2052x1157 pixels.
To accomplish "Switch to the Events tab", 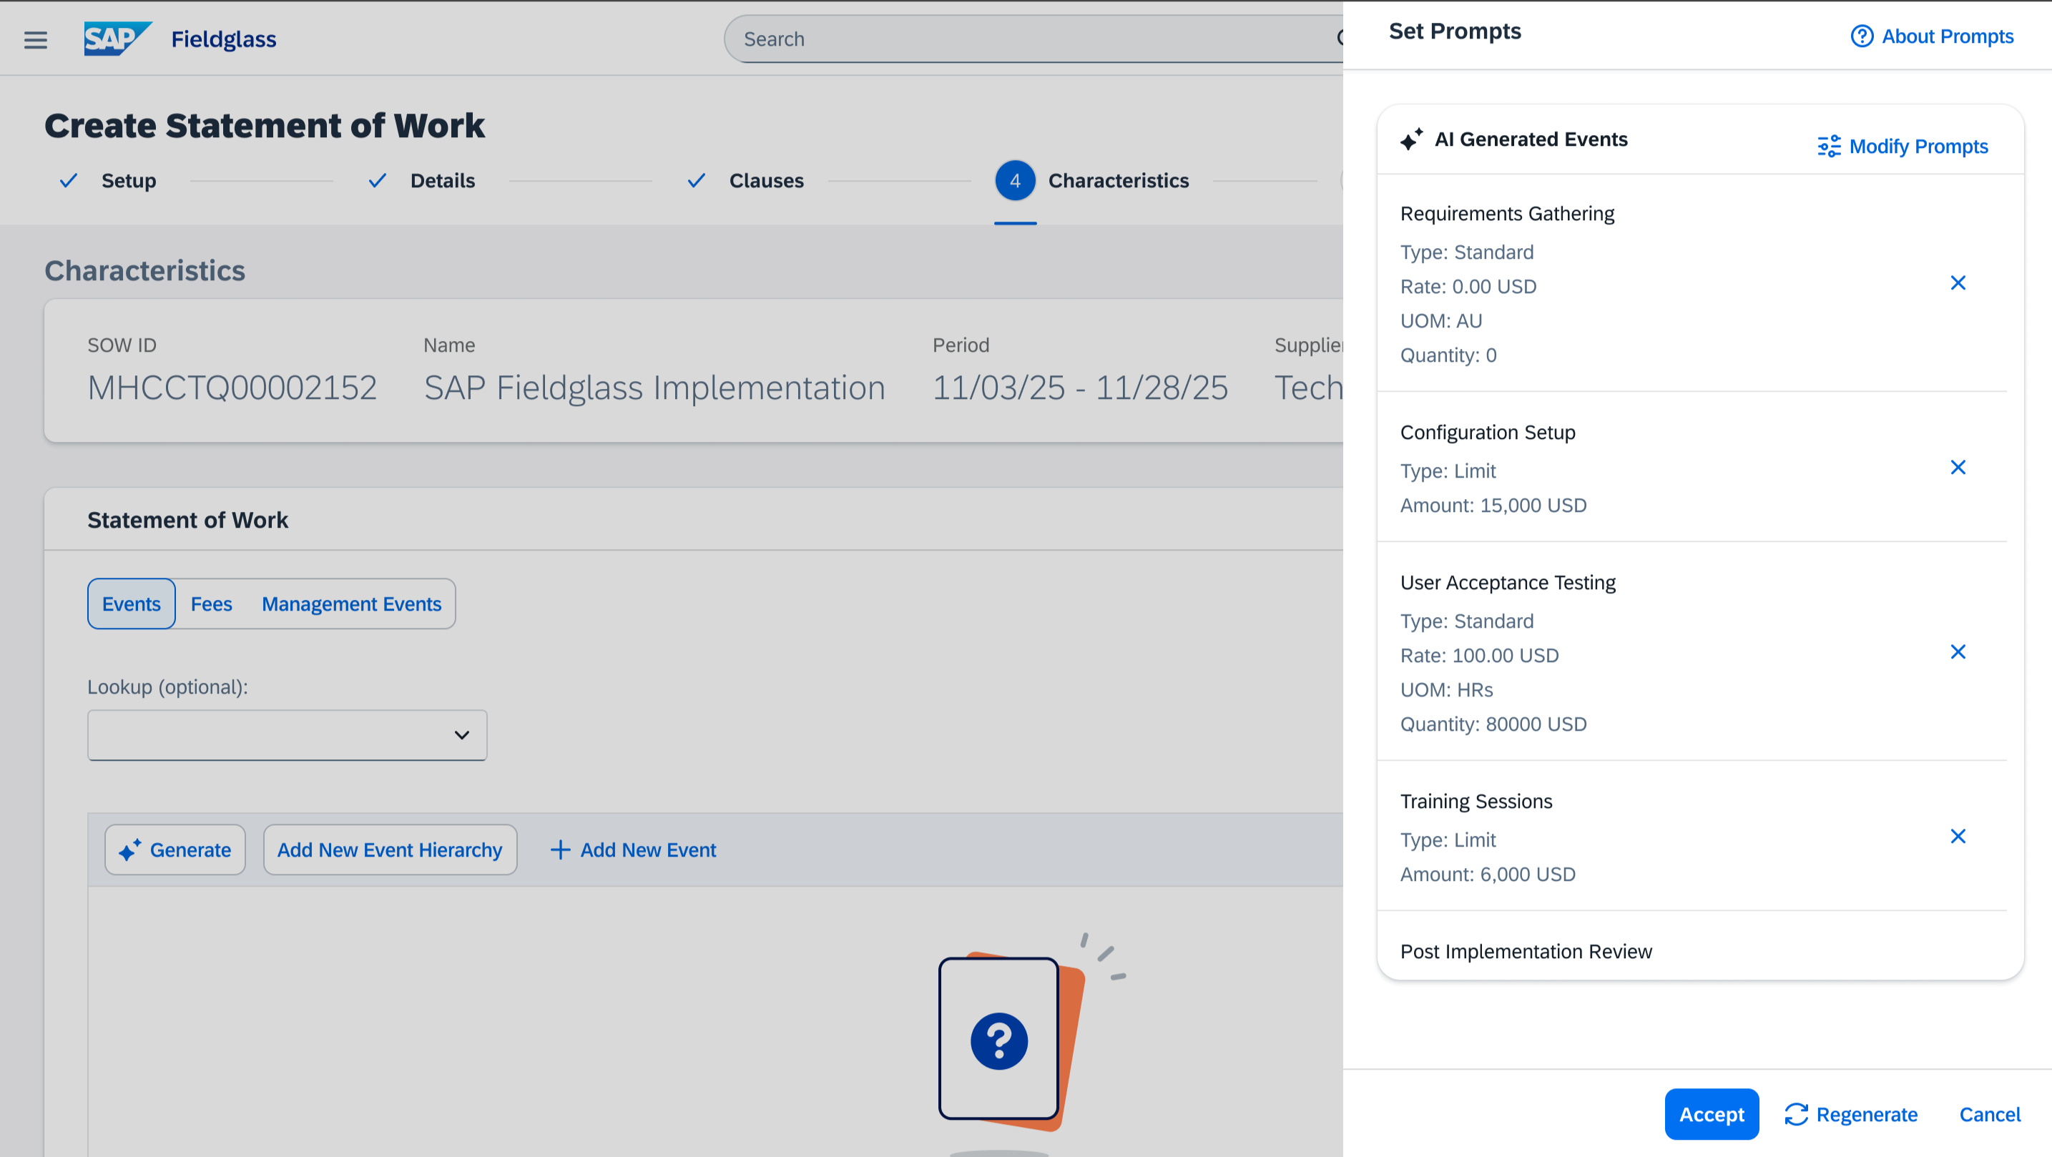I will [x=132, y=604].
